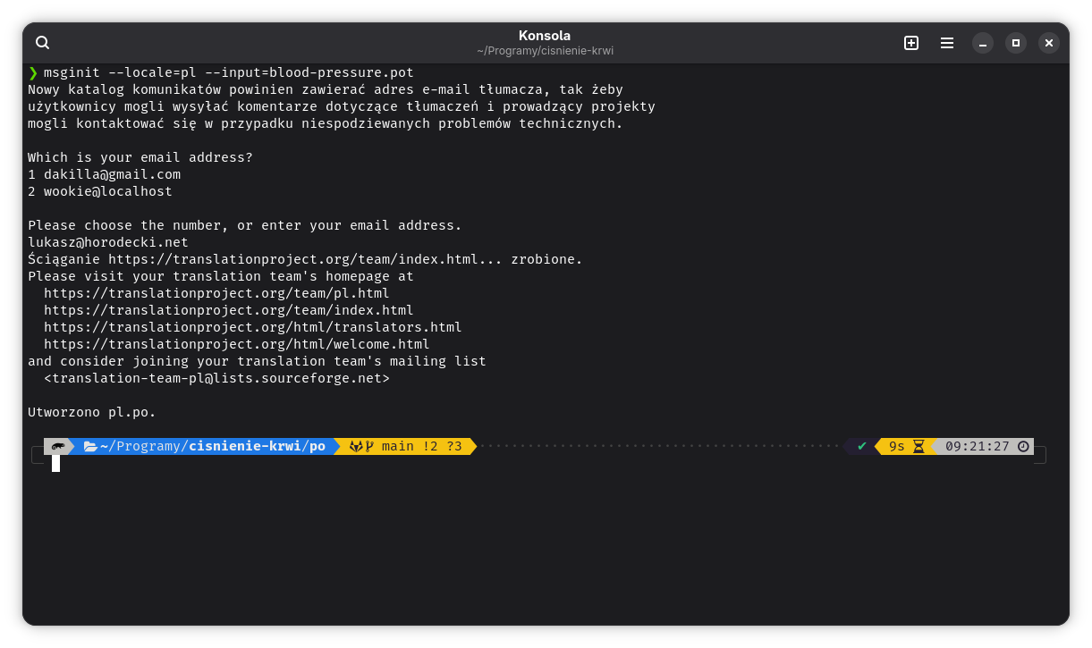
Task: Open the translationproject.org/html/welcome.html link
Action: click(x=236, y=344)
